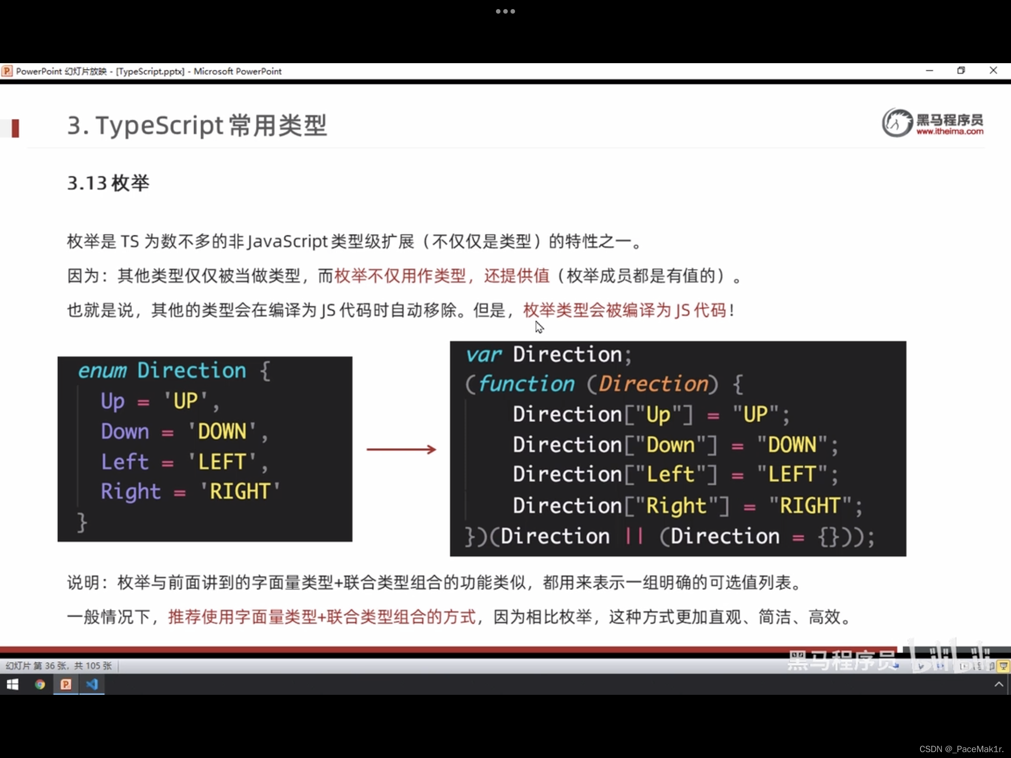Open Visual Studio Code from taskbar
The width and height of the screenshot is (1011, 758).
(x=92, y=684)
